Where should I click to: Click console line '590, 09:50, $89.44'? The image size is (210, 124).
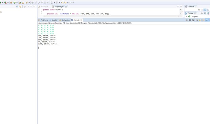pyautogui.click(x=47, y=36)
